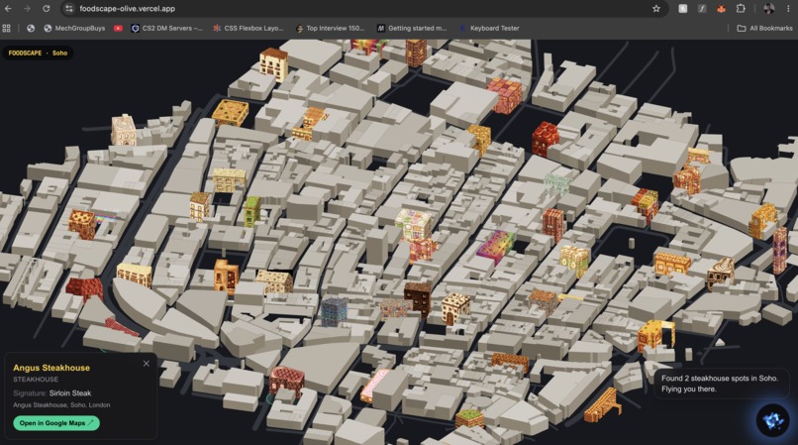This screenshot has height=445, width=798.
Task: Open the YouTube bookmark icon
Action: 118,29
